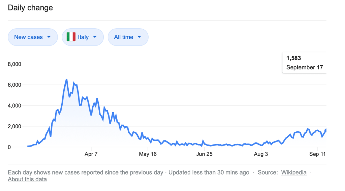Click the 4,000 y-axis label

pyautogui.click(x=14, y=106)
